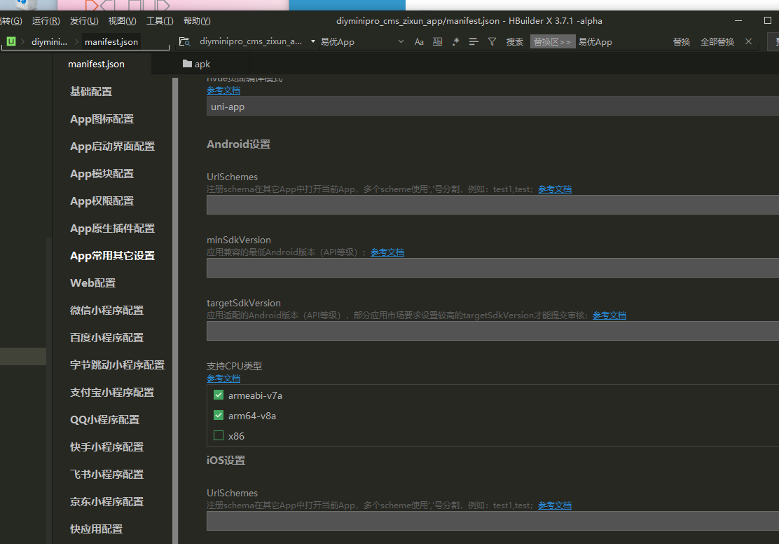Enable the x86 CPU type checkbox
This screenshot has height=544, width=779.
coord(219,436)
